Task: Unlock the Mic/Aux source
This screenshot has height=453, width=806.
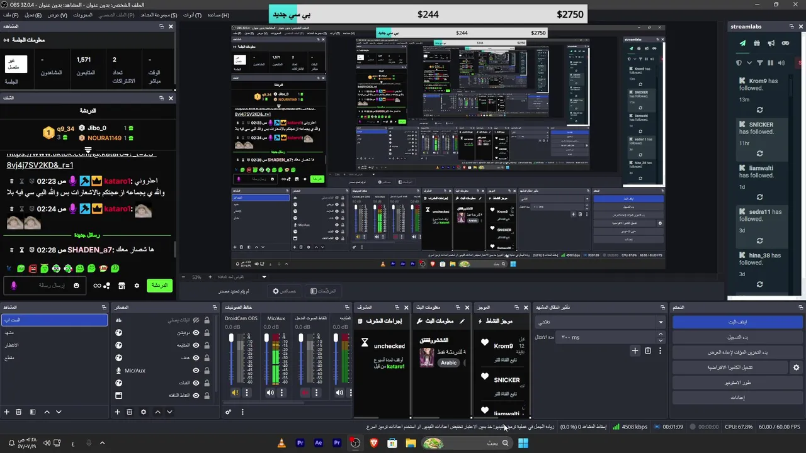Action: 207,371
